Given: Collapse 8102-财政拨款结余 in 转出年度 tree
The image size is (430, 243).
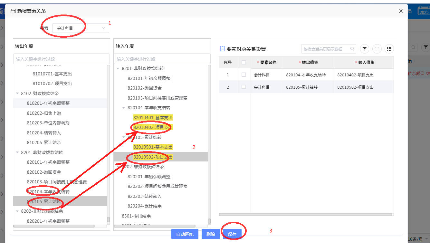Looking at the screenshot, I should pyautogui.click(x=17, y=93).
